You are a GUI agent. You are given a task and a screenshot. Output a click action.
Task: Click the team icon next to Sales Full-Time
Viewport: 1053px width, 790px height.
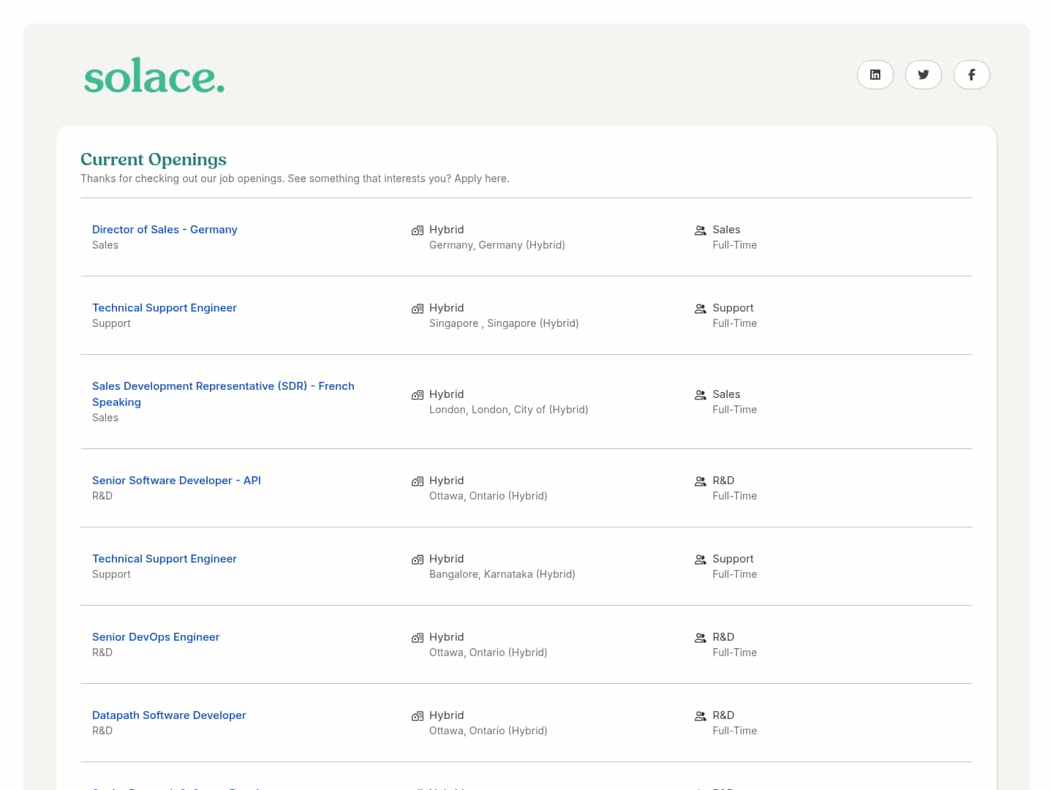click(x=700, y=230)
